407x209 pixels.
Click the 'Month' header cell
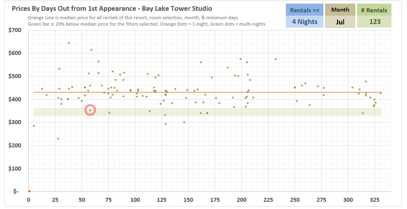pyautogui.click(x=340, y=10)
